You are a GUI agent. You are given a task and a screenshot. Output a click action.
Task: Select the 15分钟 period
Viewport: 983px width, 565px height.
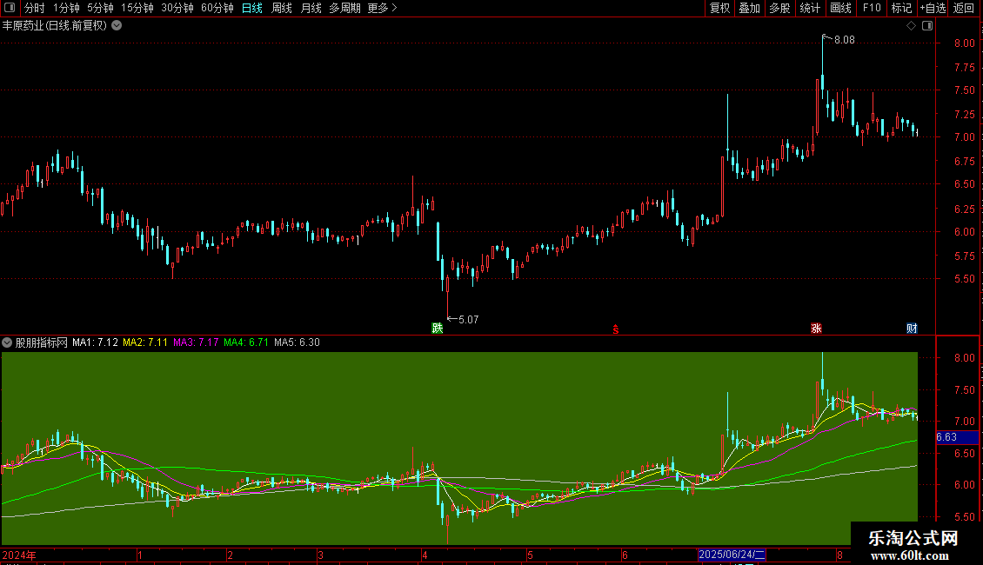coord(137,8)
